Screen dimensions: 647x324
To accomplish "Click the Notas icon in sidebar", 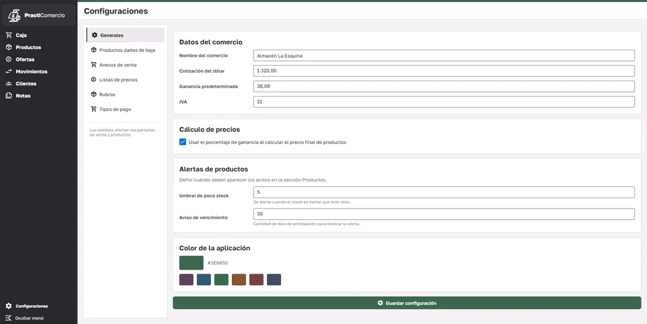I will pos(9,95).
